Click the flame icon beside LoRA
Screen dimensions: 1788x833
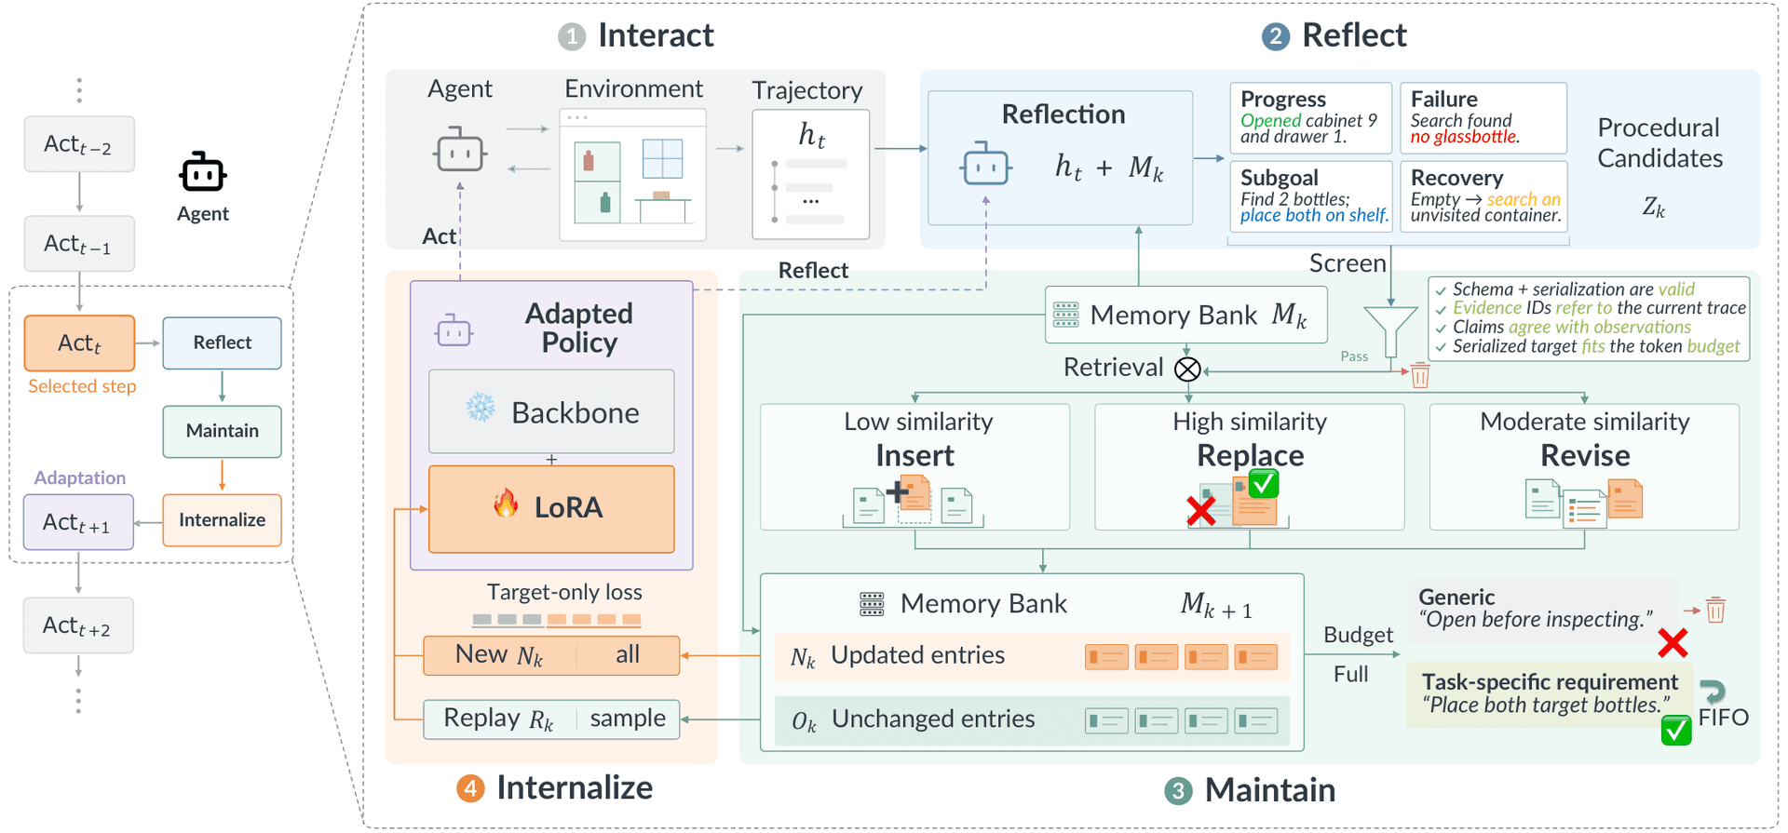[506, 504]
